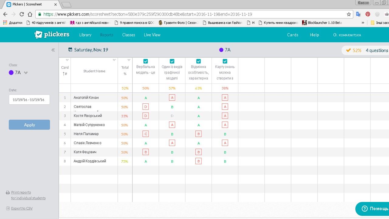Open the Student Name column dropdown arrow
The width and height of the screenshot is (389, 219).
tap(115, 60)
